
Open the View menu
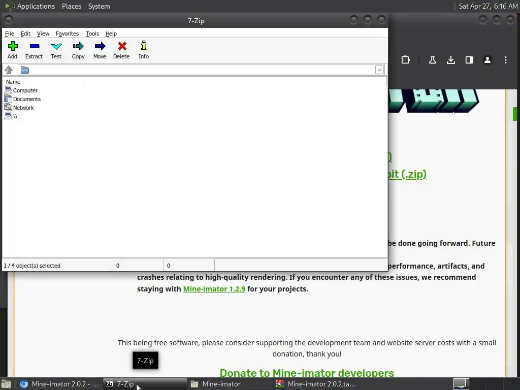click(x=43, y=34)
